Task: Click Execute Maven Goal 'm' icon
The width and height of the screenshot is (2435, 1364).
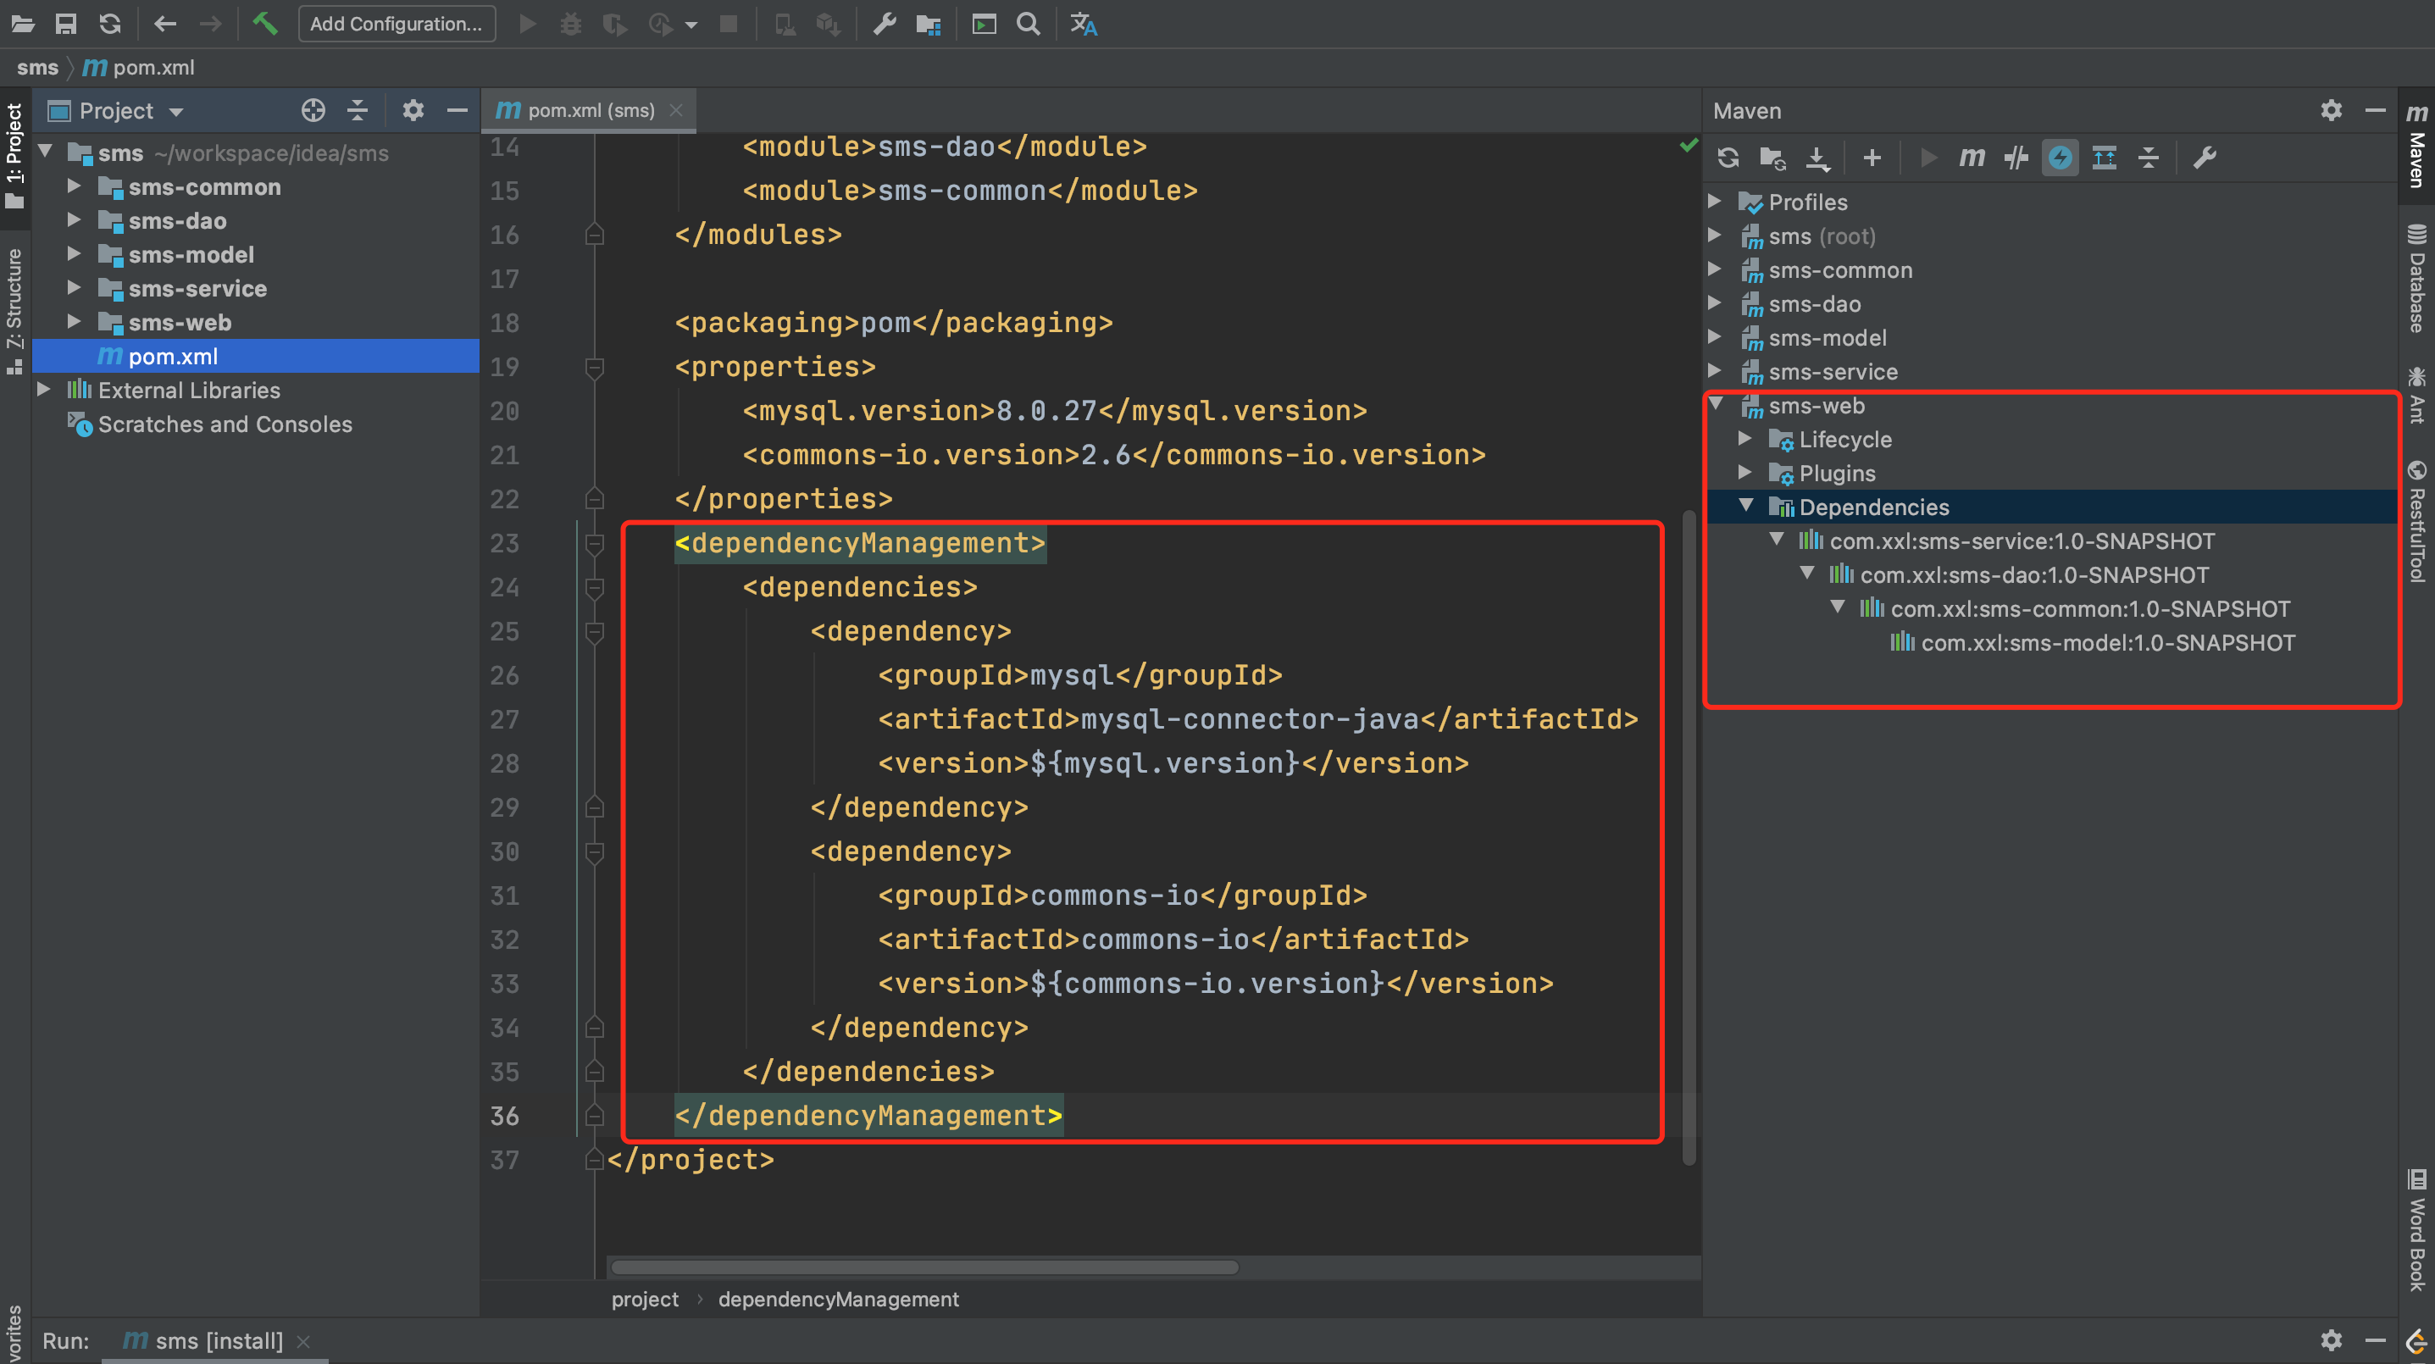Action: (x=1972, y=158)
